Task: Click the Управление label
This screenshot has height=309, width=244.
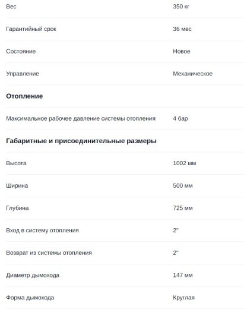Action: [x=23, y=74]
